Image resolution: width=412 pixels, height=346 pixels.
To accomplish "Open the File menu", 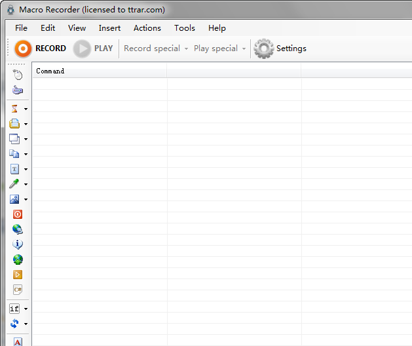I will [21, 28].
